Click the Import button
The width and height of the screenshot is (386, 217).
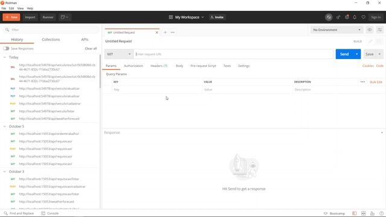pos(30,17)
